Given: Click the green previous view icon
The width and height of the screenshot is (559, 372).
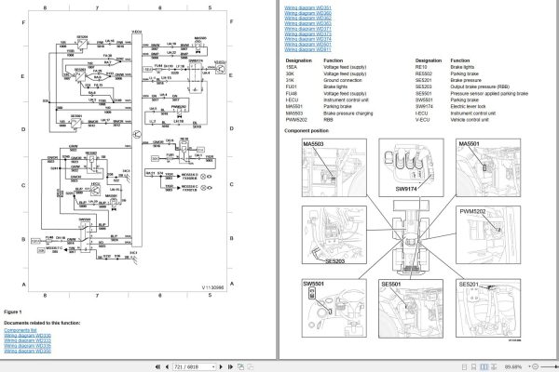Looking at the screenshot, I should click(x=241, y=366).
